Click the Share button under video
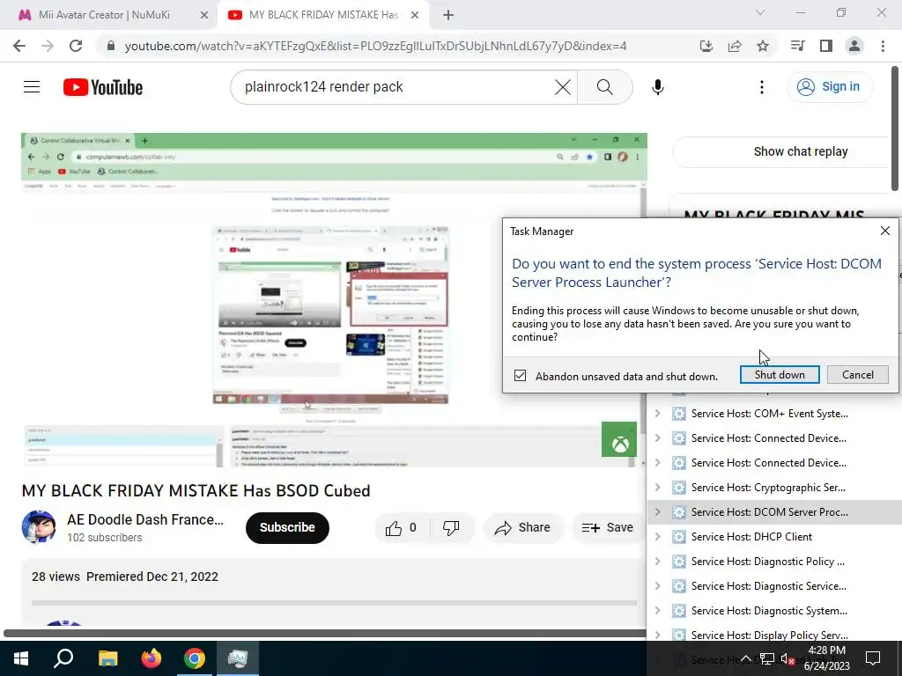Viewport: 902px width, 676px height. point(523,528)
